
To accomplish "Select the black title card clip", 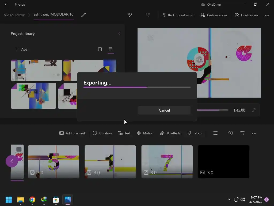I will [x=224, y=162].
